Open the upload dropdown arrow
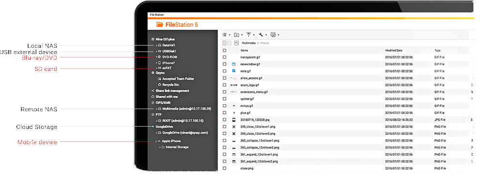 click(x=254, y=35)
